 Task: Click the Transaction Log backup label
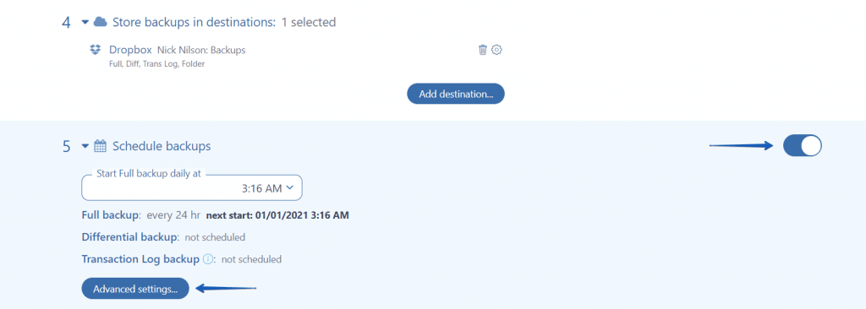[140, 259]
